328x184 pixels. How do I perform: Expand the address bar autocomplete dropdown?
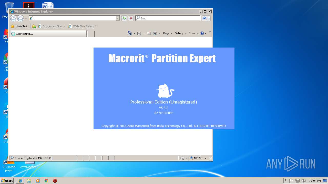click(118, 18)
